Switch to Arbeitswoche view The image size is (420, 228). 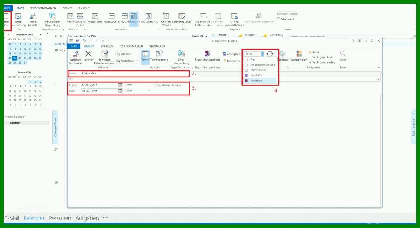point(111,18)
